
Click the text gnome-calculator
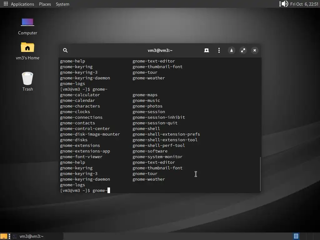(80, 95)
